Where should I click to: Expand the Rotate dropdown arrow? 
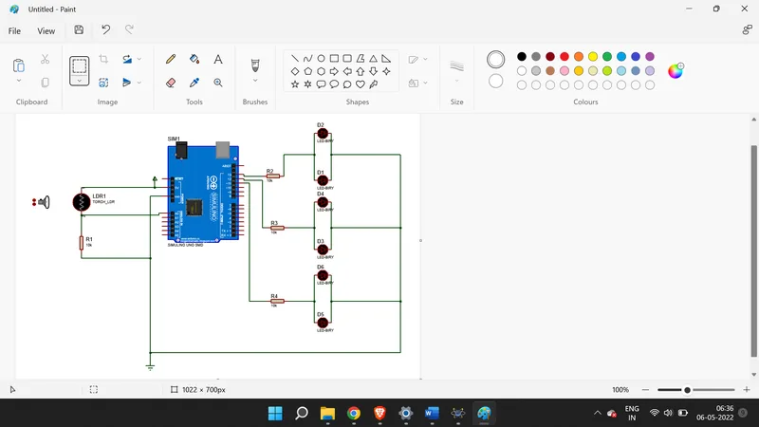[x=139, y=59]
